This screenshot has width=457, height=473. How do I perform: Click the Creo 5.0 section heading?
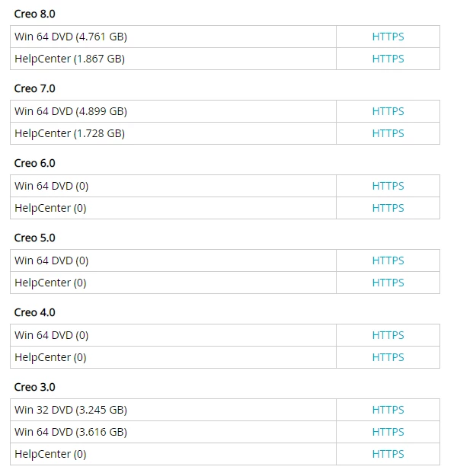[x=35, y=238]
